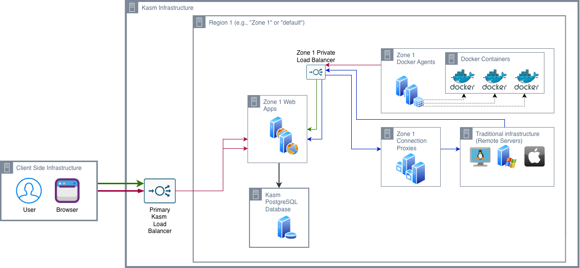
Task: Click the Region 1 group header icon
Action: [x=200, y=23]
